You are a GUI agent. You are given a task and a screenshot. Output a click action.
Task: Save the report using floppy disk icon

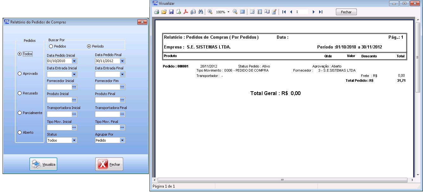click(171, 12)
